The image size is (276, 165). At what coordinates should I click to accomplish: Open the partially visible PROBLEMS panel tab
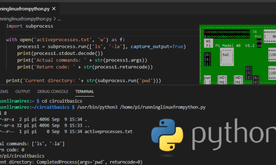[x=4, y=91]
